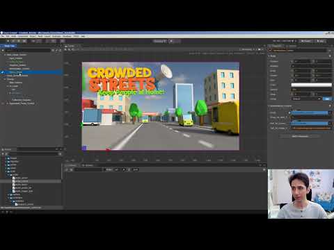334x250 pixels.
Task: Open the Edit menu
Action: pos(8,36)
